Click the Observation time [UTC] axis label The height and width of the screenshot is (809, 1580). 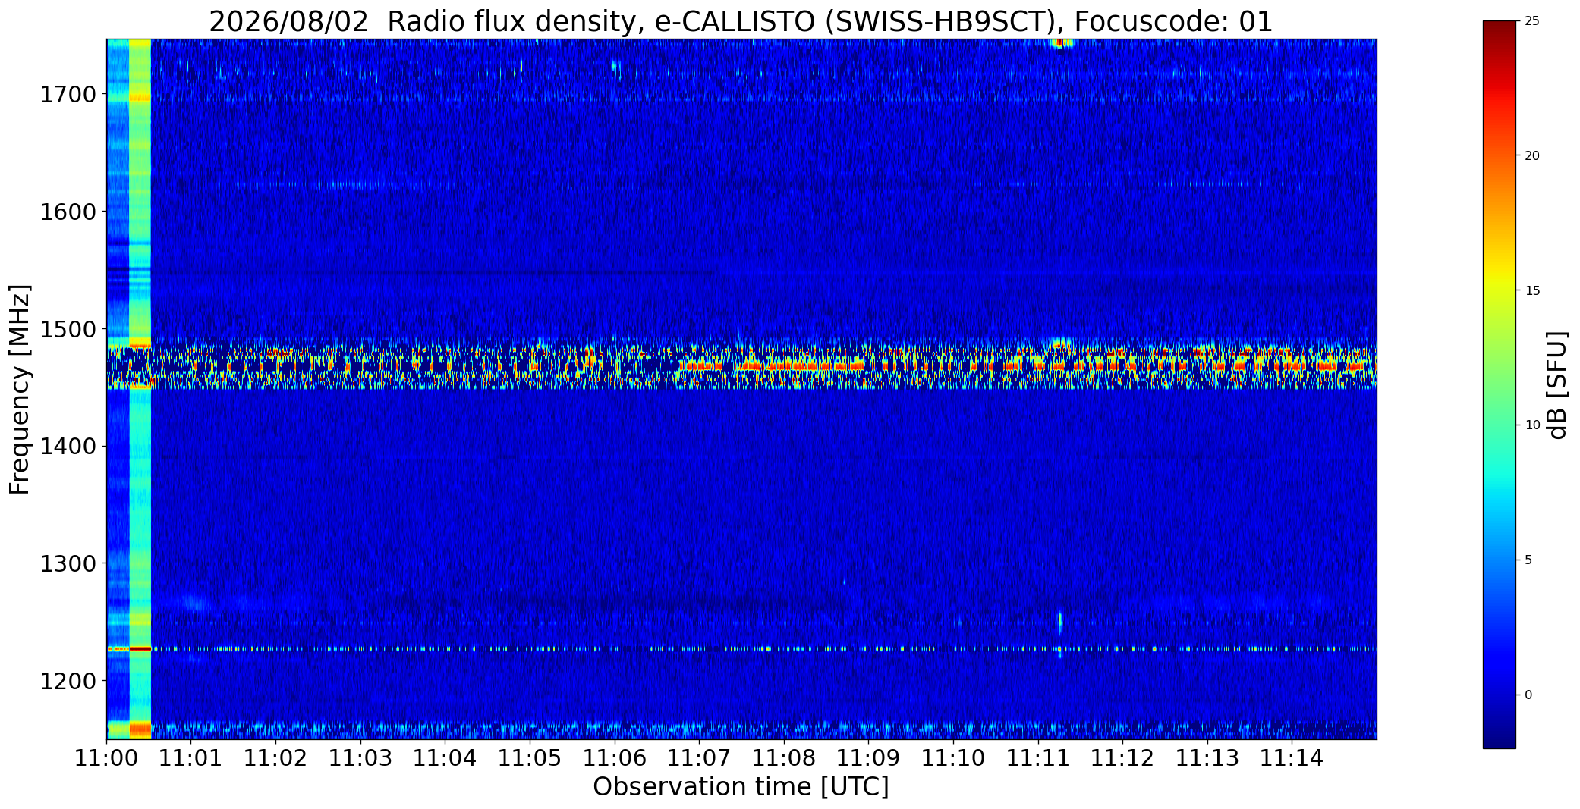coord(741,787)
